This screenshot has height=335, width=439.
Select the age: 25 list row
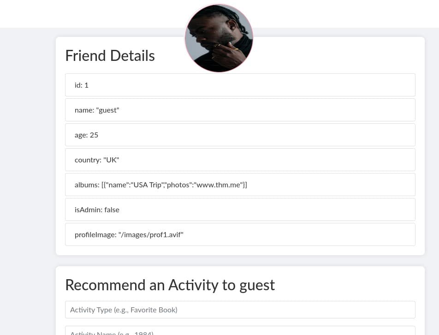240,135
